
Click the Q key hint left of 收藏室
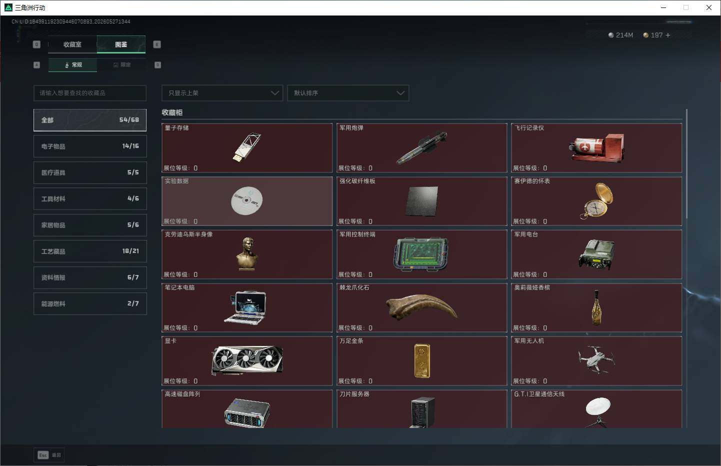pos(36,44)
